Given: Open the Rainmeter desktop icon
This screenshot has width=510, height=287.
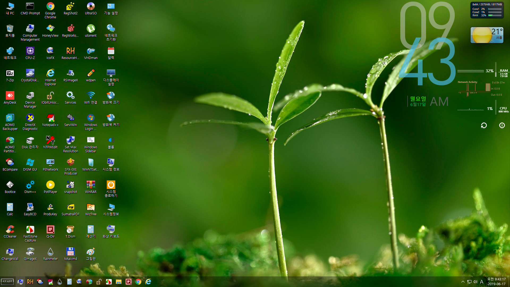Looking at the screenshot, I should [x=50, y=254].
